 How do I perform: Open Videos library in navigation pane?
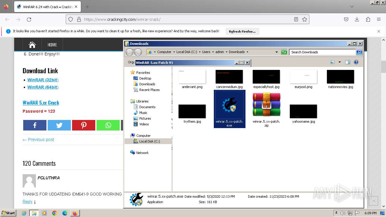tap(144, 124)
